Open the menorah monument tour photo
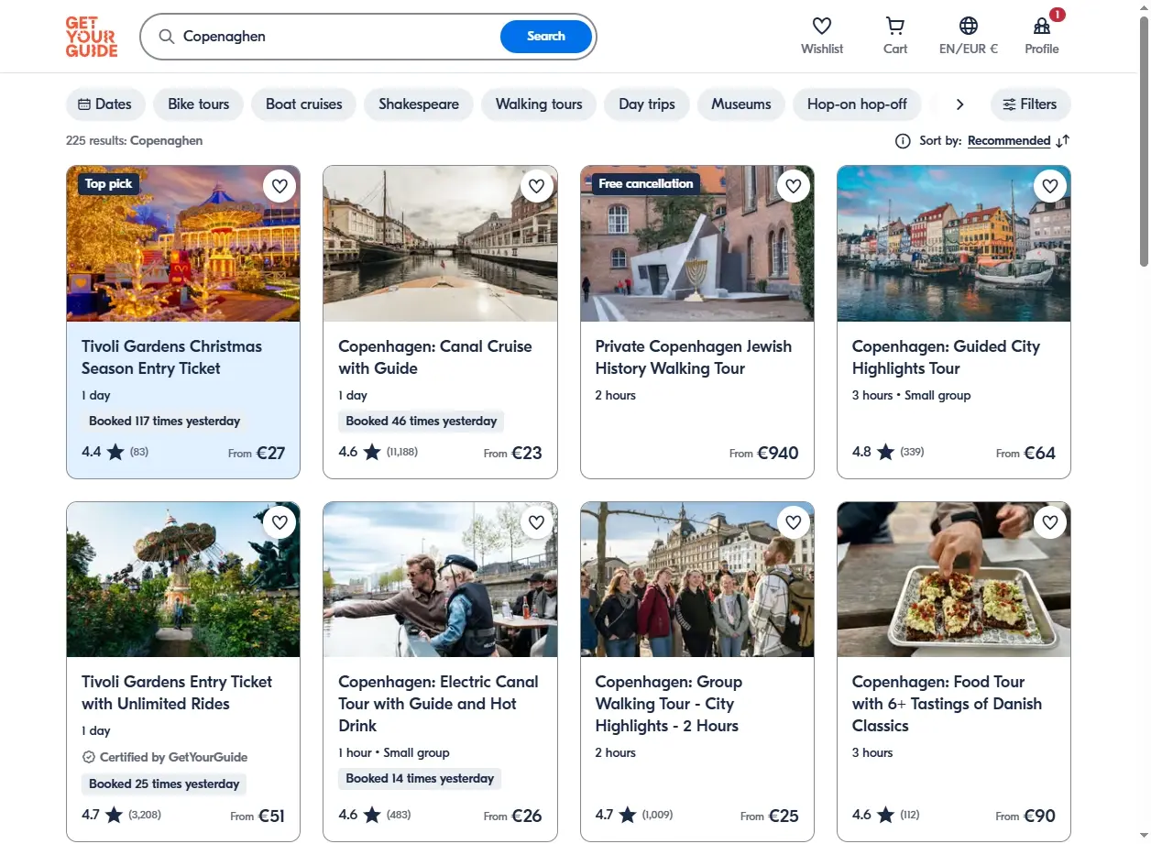Screen dimensions: 1151x844 pos(697,244)
